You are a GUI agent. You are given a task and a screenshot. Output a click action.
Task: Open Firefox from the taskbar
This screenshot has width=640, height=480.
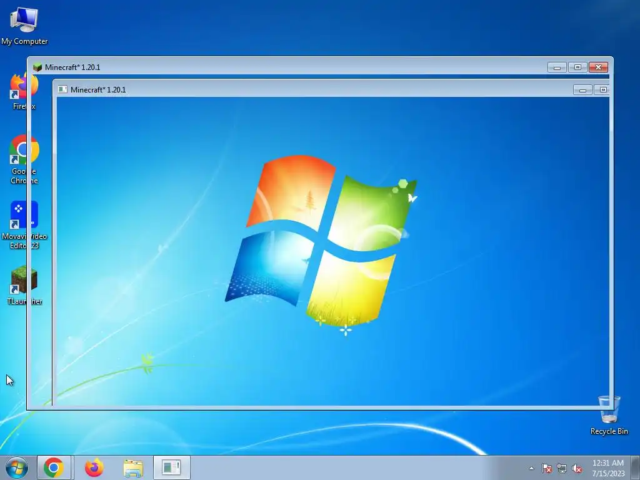pyautogui.click(x=94, y=467)
